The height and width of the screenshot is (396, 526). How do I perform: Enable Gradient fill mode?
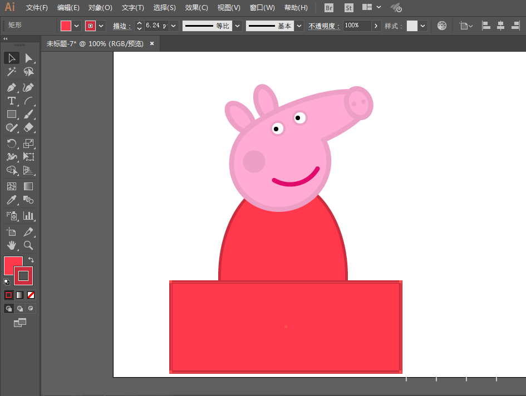click(x=20, y=295)
